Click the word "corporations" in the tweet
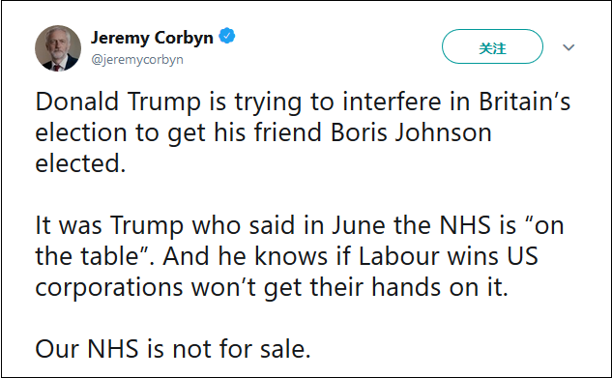 [x=109, y=287]
